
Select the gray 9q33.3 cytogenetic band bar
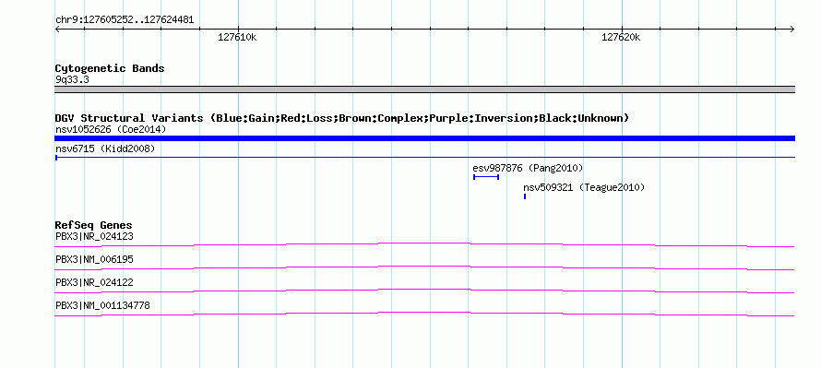424,89
